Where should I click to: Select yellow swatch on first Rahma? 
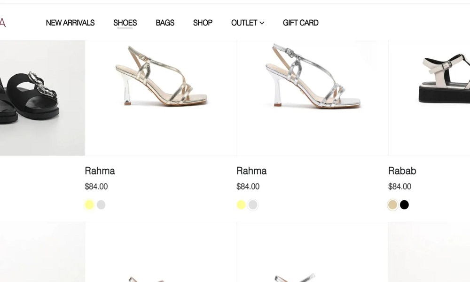(89, 205)
